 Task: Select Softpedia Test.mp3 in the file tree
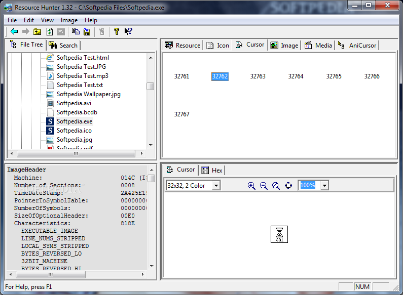pyautogui.click(x=83, y=76)
